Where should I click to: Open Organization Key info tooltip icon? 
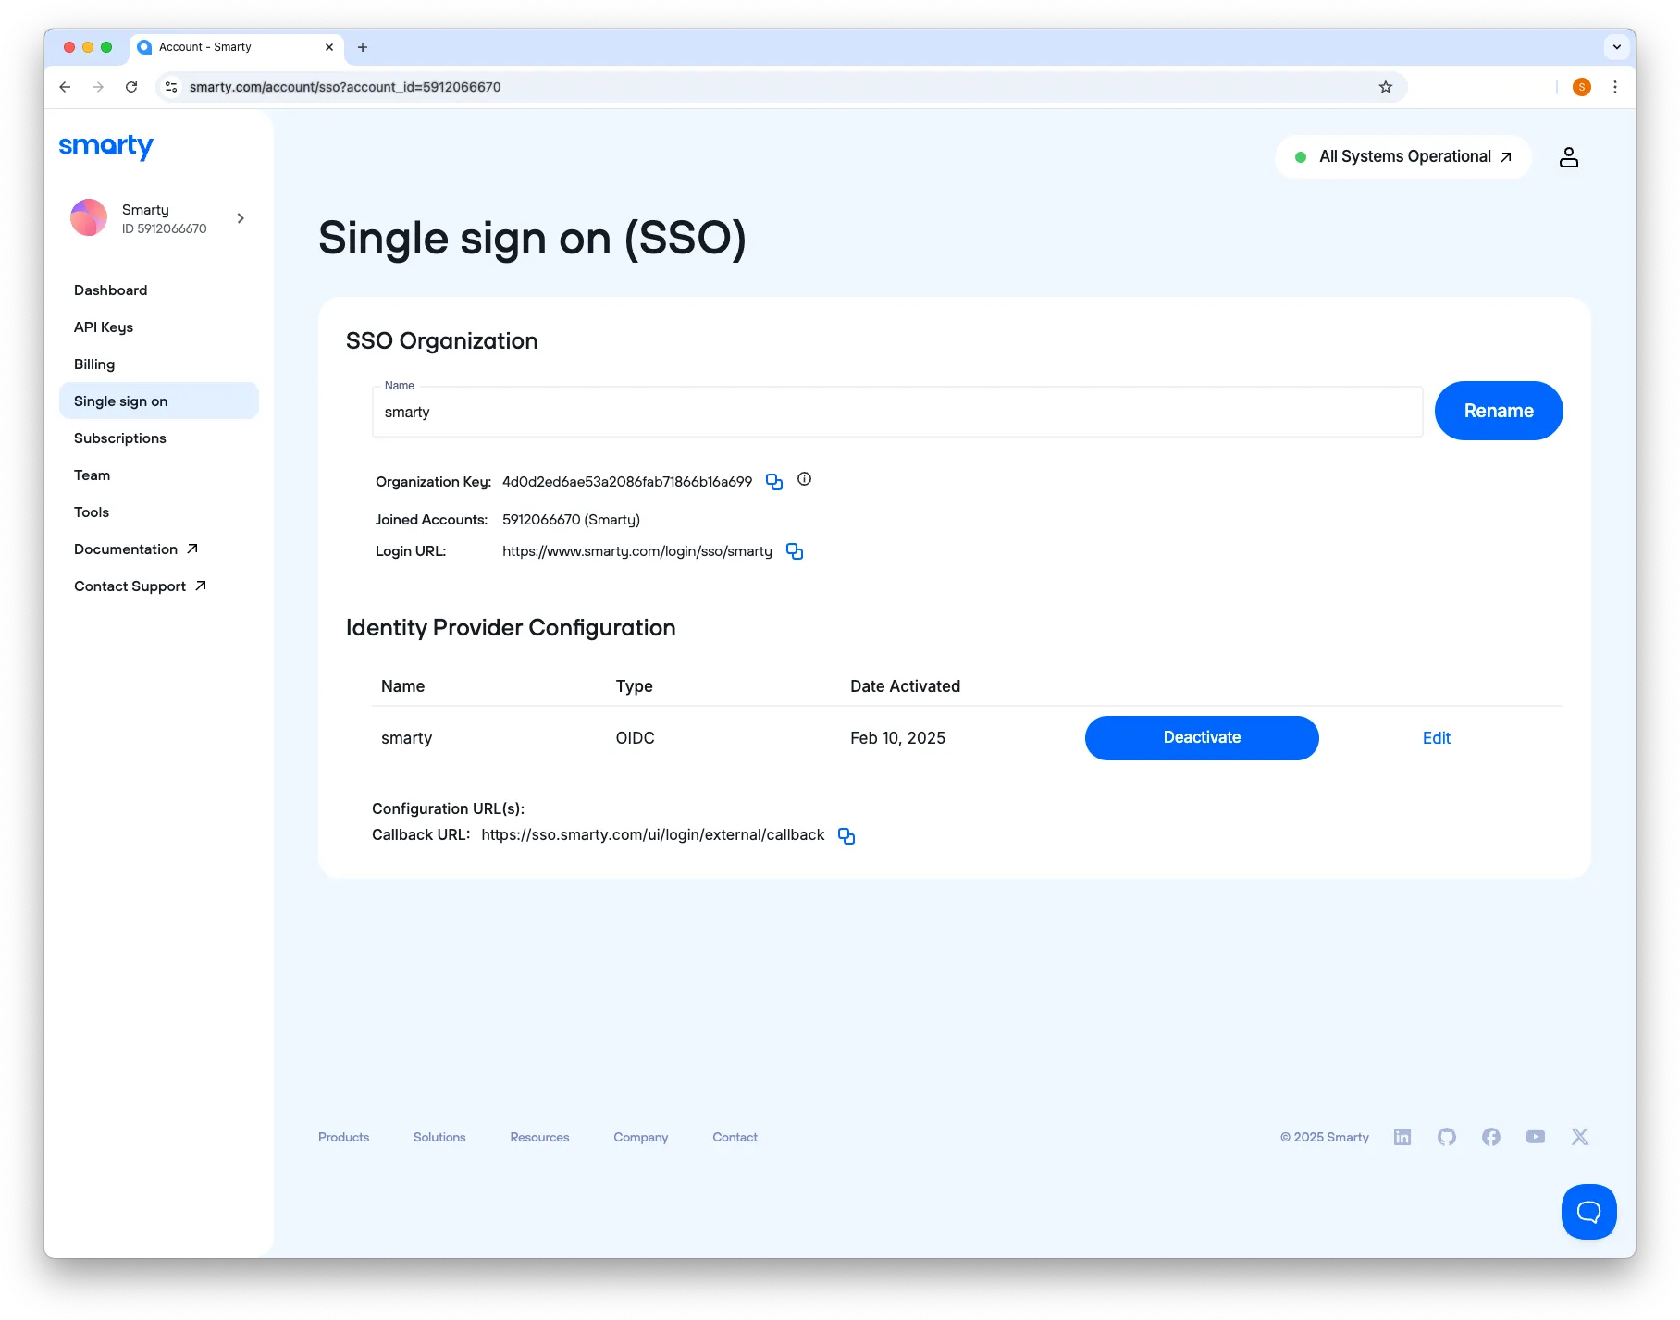[805, 479]
